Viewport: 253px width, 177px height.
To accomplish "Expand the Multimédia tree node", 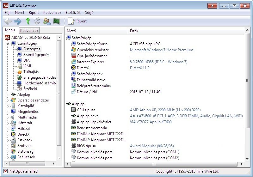I will tap(8, 118).
